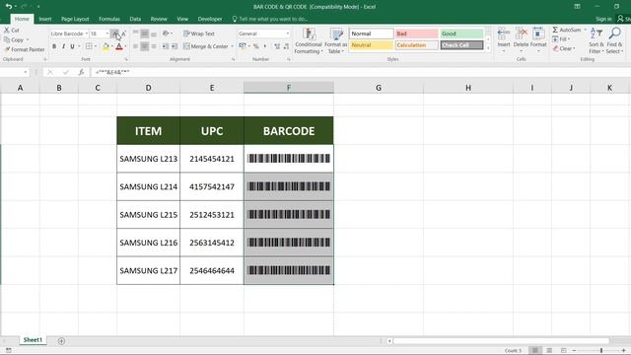Switch to the Page Layout tab
Image resolution: width=631 pixels, height=355 pixels.
coord(75,19)
